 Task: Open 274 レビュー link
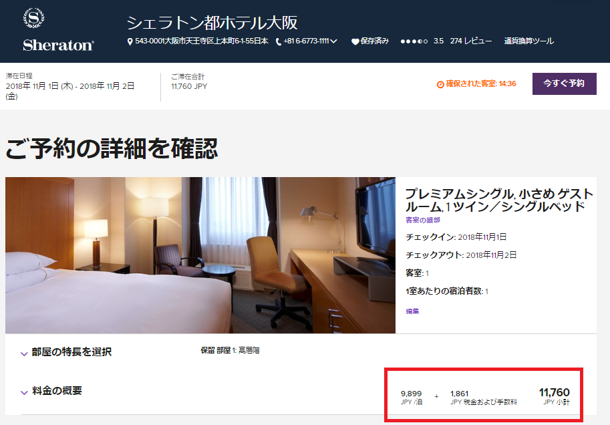[x=471, y=41]
